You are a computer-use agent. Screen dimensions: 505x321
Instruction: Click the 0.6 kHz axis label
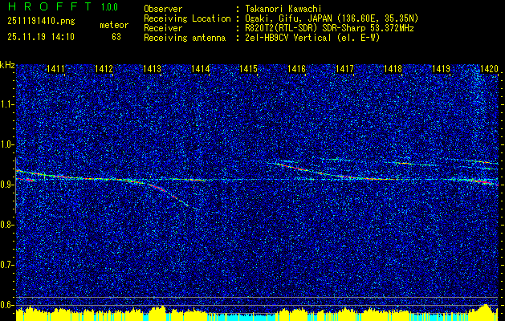point(6,305)
